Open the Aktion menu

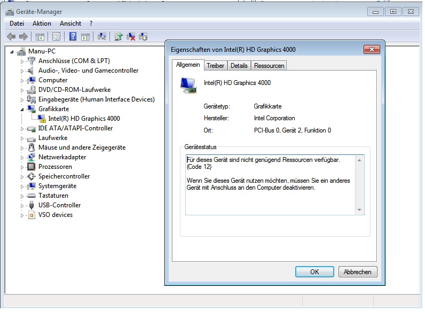coord(42,24)
